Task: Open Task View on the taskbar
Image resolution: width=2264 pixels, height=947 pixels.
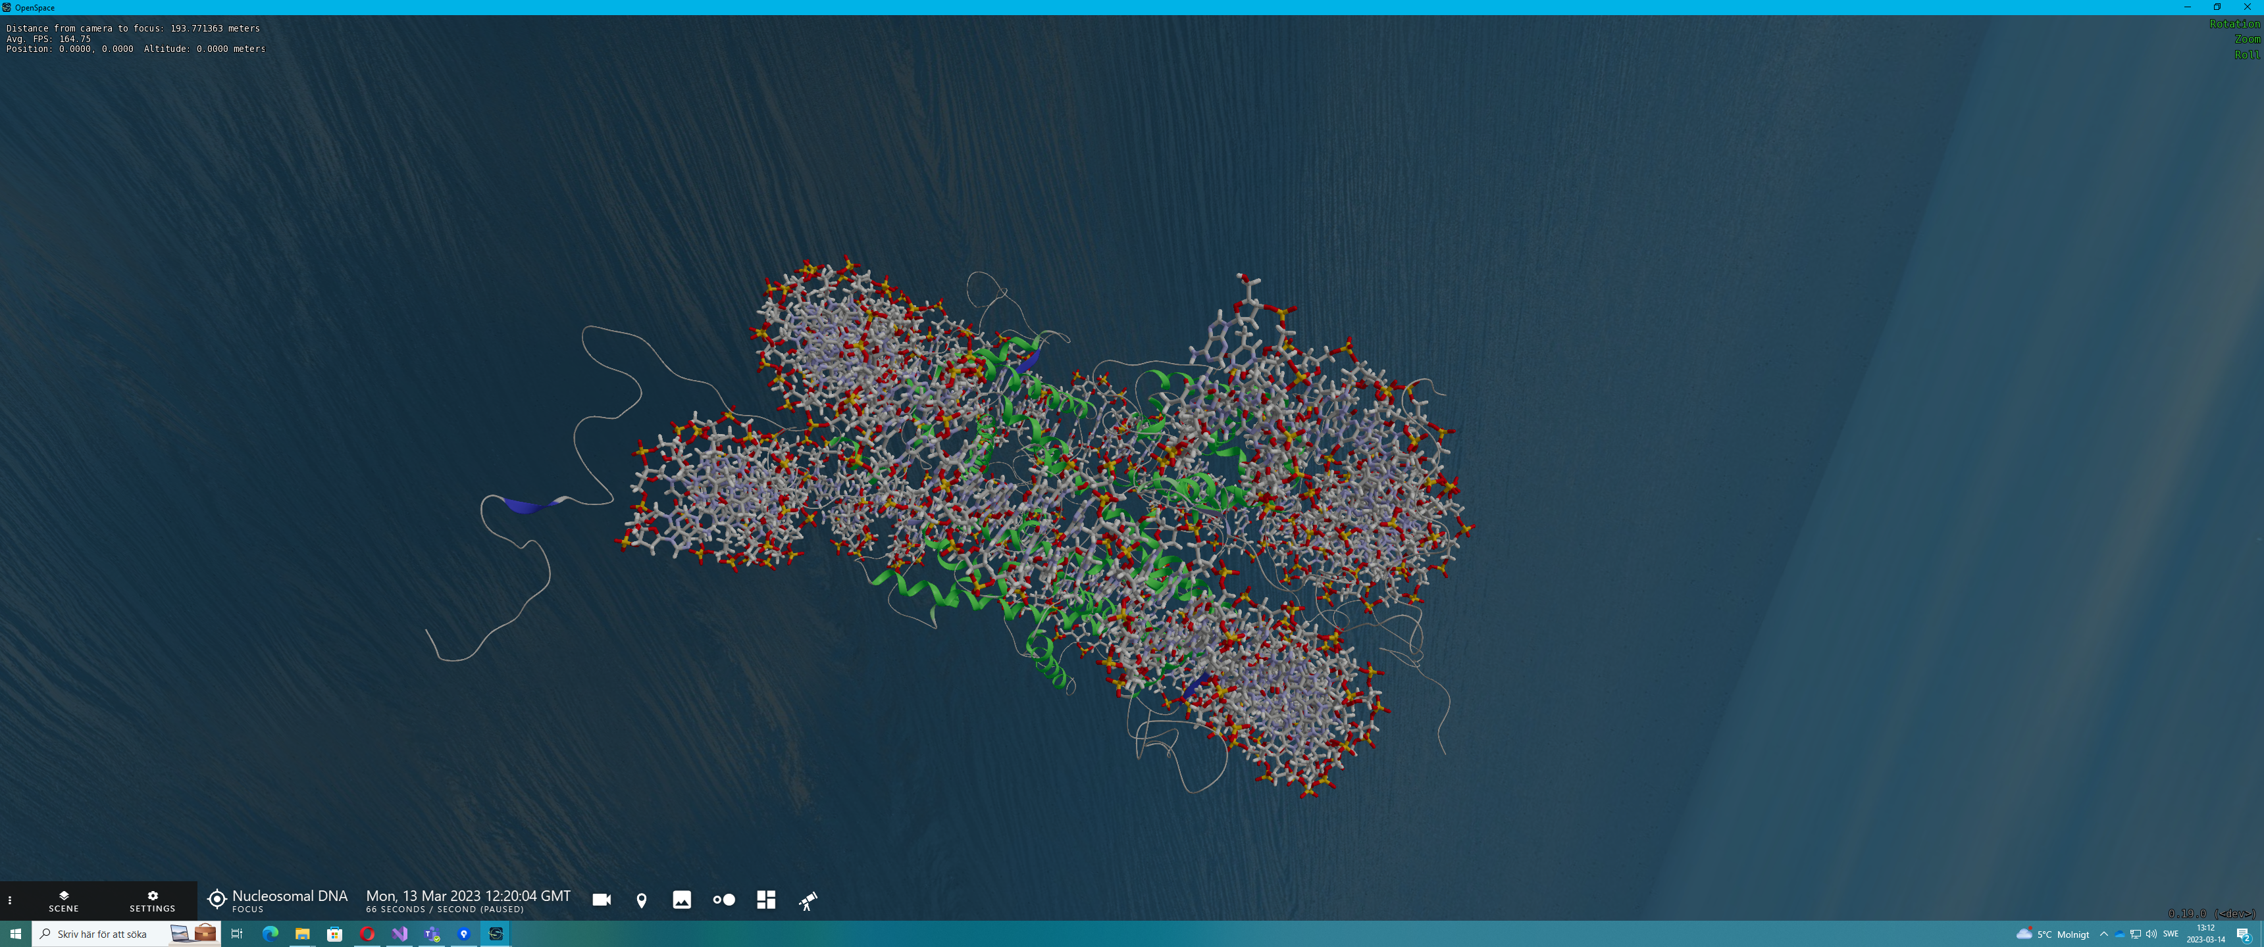Action: (x=236, y=934)
